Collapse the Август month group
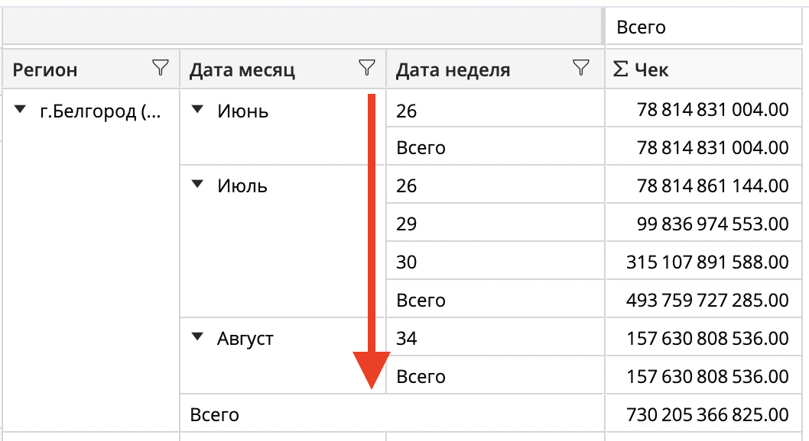 [198, 337]
